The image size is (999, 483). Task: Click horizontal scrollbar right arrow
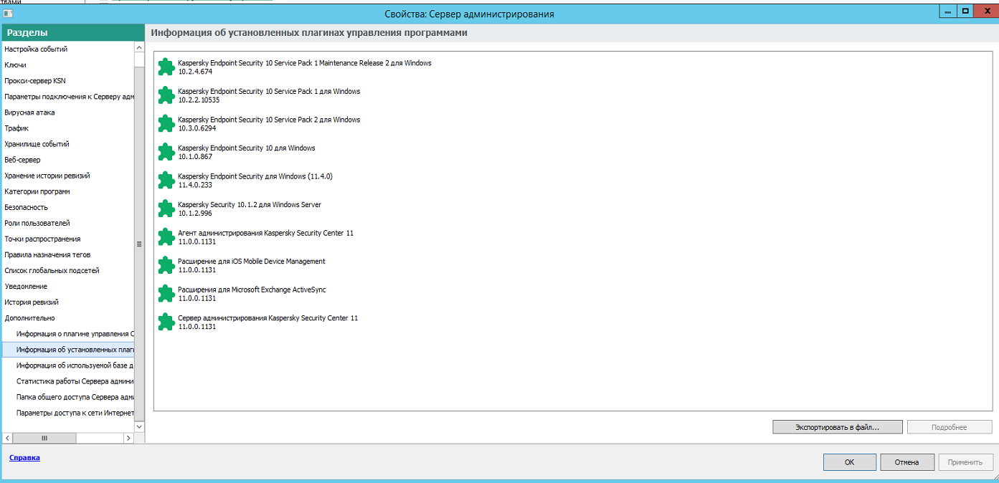128,438
